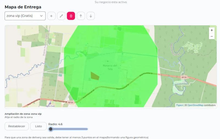The width and height of the screenshot is (220, 139).
Task: Move zone down with the down arrow
Action: click(91, 16)
